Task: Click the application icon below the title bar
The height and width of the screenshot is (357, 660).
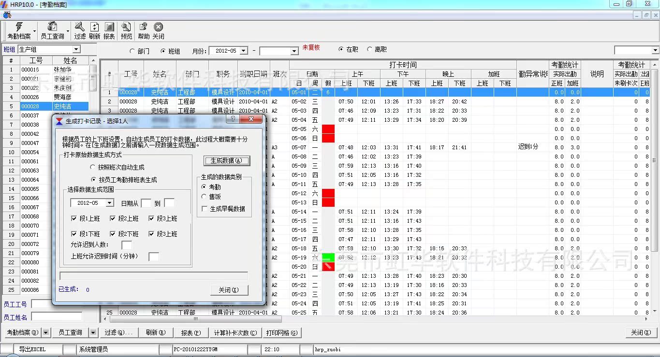Action: (7, 15)
